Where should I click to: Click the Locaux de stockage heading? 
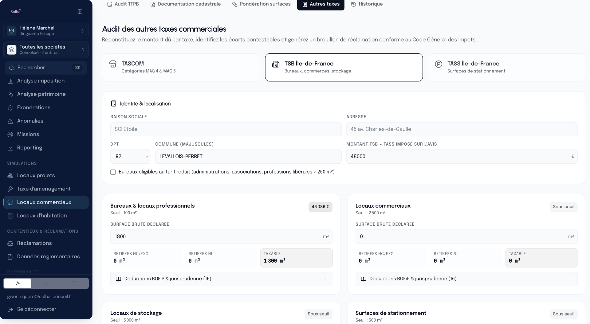tap(136, 313)
